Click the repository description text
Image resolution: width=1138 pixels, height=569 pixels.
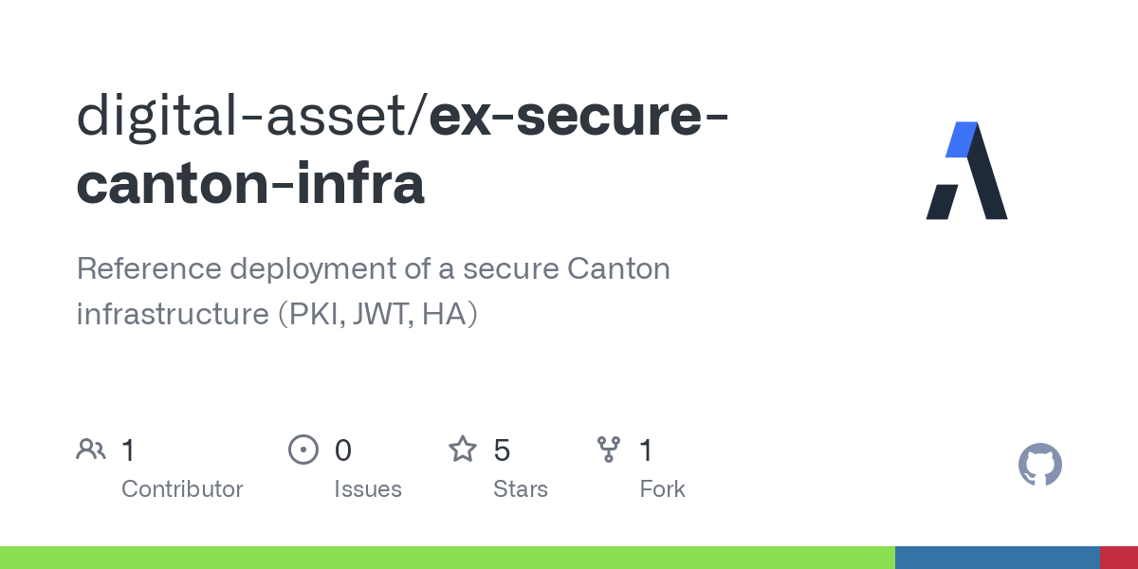[373, 291]
